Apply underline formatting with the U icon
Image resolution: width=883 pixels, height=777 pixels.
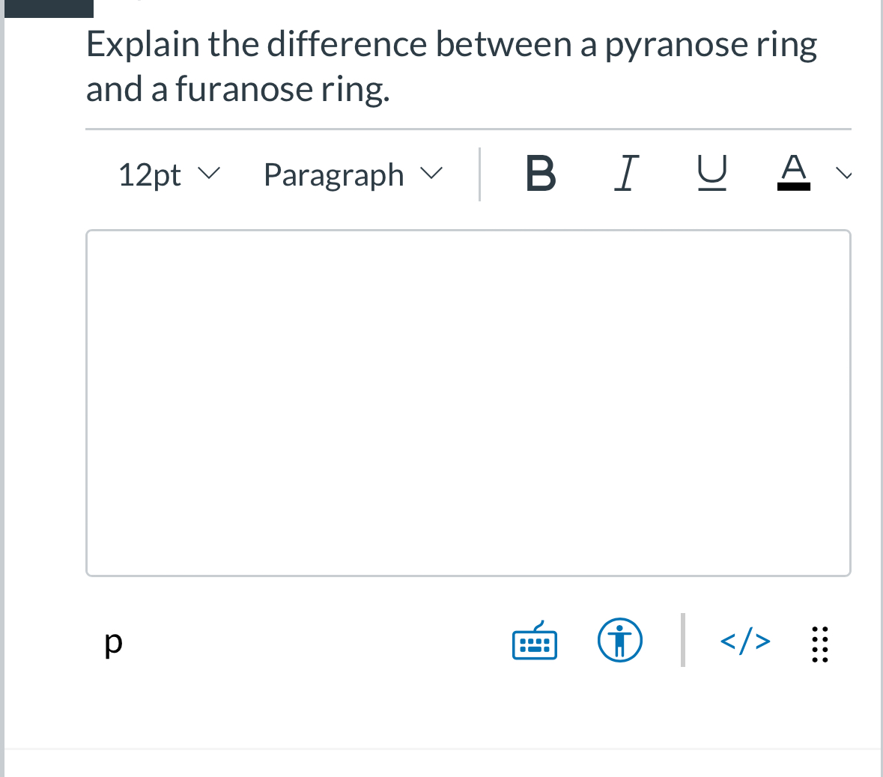pos(711,174)
